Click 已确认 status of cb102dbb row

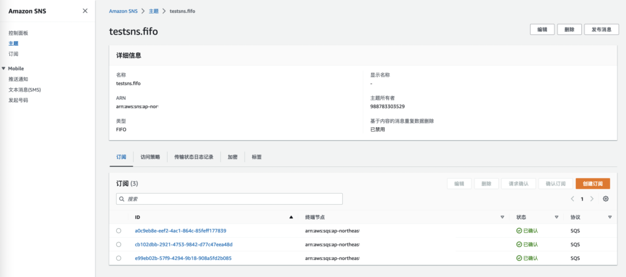(527, 244)
